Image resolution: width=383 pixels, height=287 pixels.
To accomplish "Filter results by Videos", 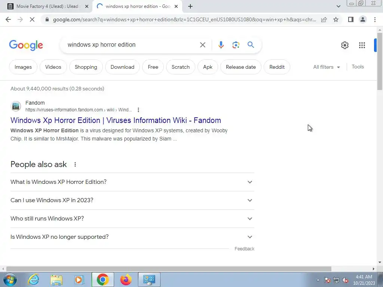I will click(53, 67).
